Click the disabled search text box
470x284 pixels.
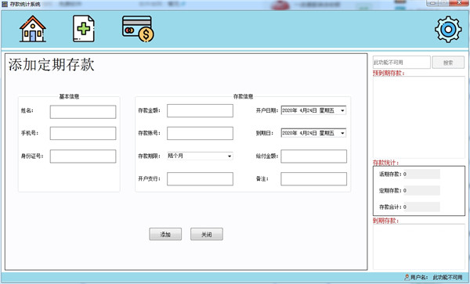401,63
